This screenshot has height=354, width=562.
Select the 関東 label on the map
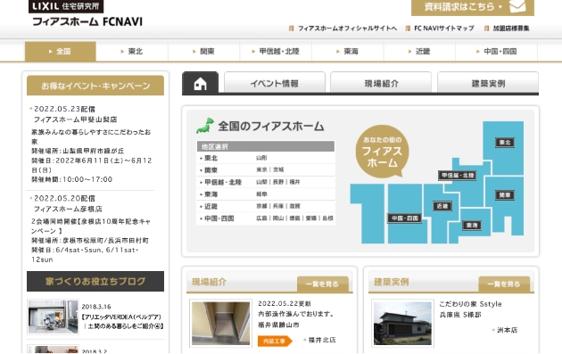[x=505, y=195]
